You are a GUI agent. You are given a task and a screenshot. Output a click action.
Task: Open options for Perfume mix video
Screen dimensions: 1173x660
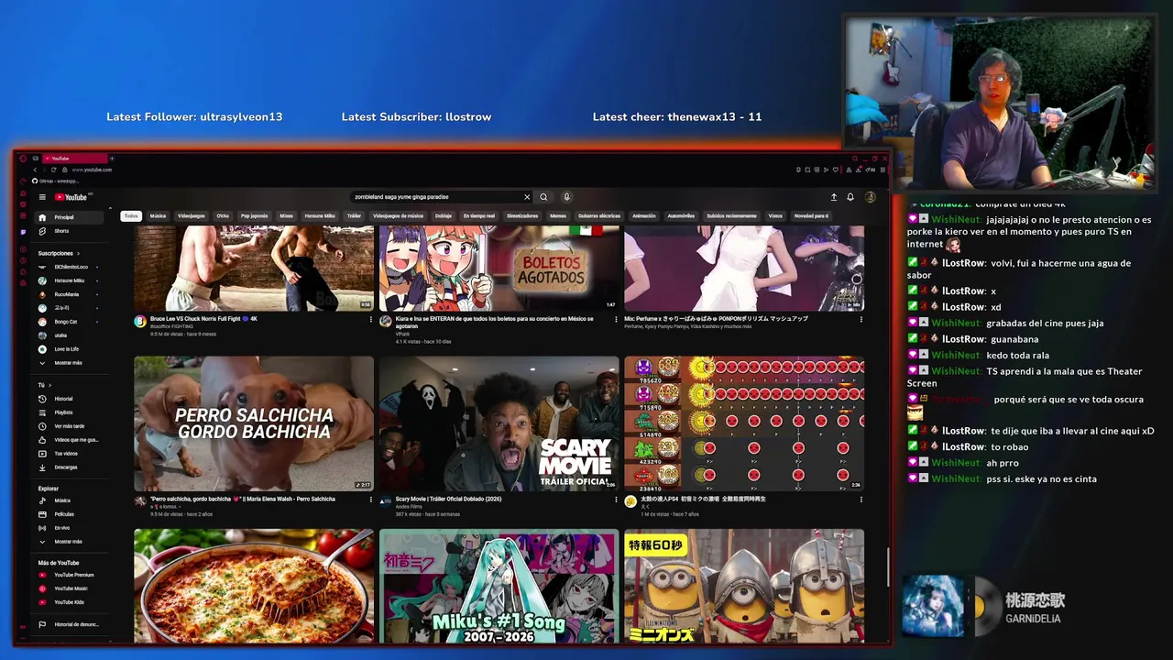click(x=861, y=319)
